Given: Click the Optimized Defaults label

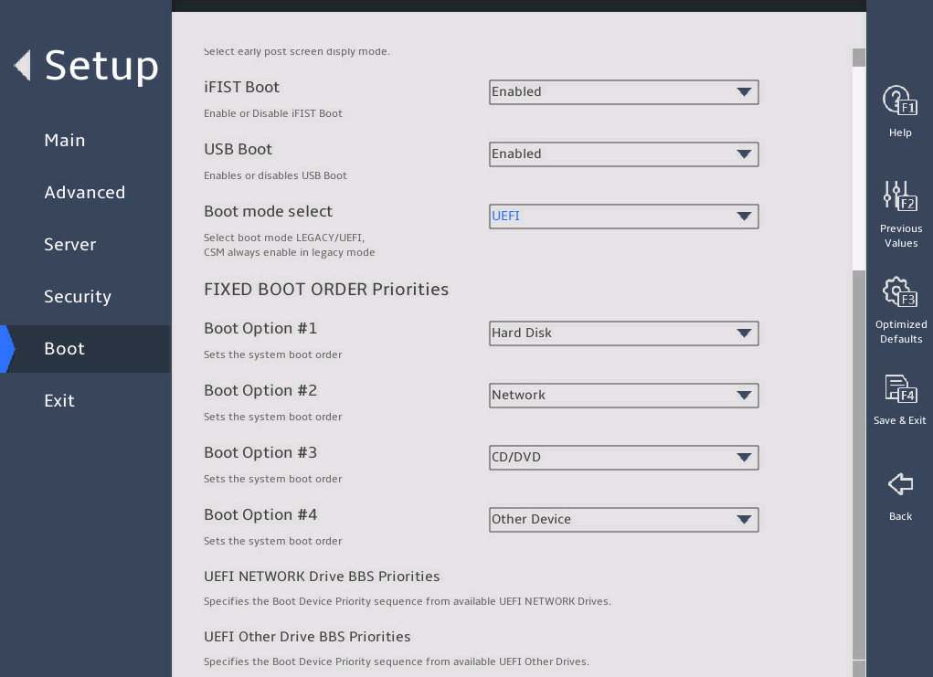Looking at the screenshot, I should (x=901, y=332).
